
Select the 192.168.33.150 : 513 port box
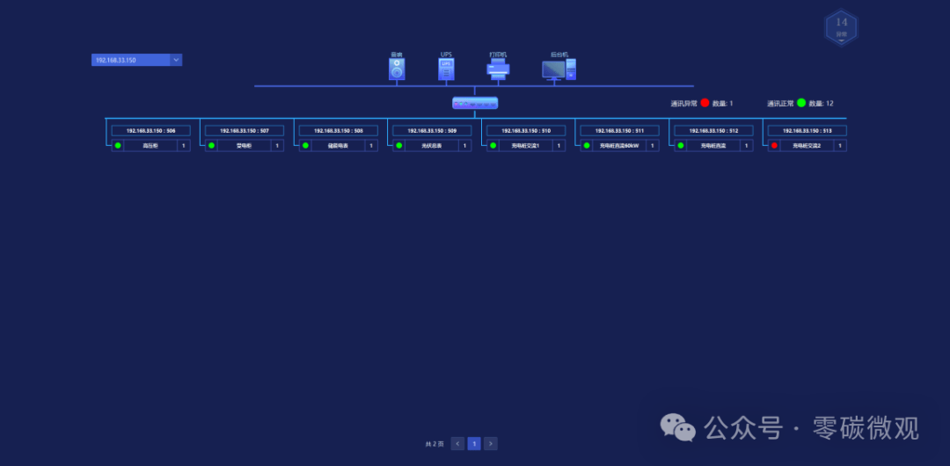click(x=807, y=130)
